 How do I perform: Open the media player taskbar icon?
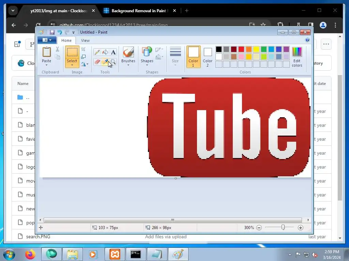coord(93,254)
